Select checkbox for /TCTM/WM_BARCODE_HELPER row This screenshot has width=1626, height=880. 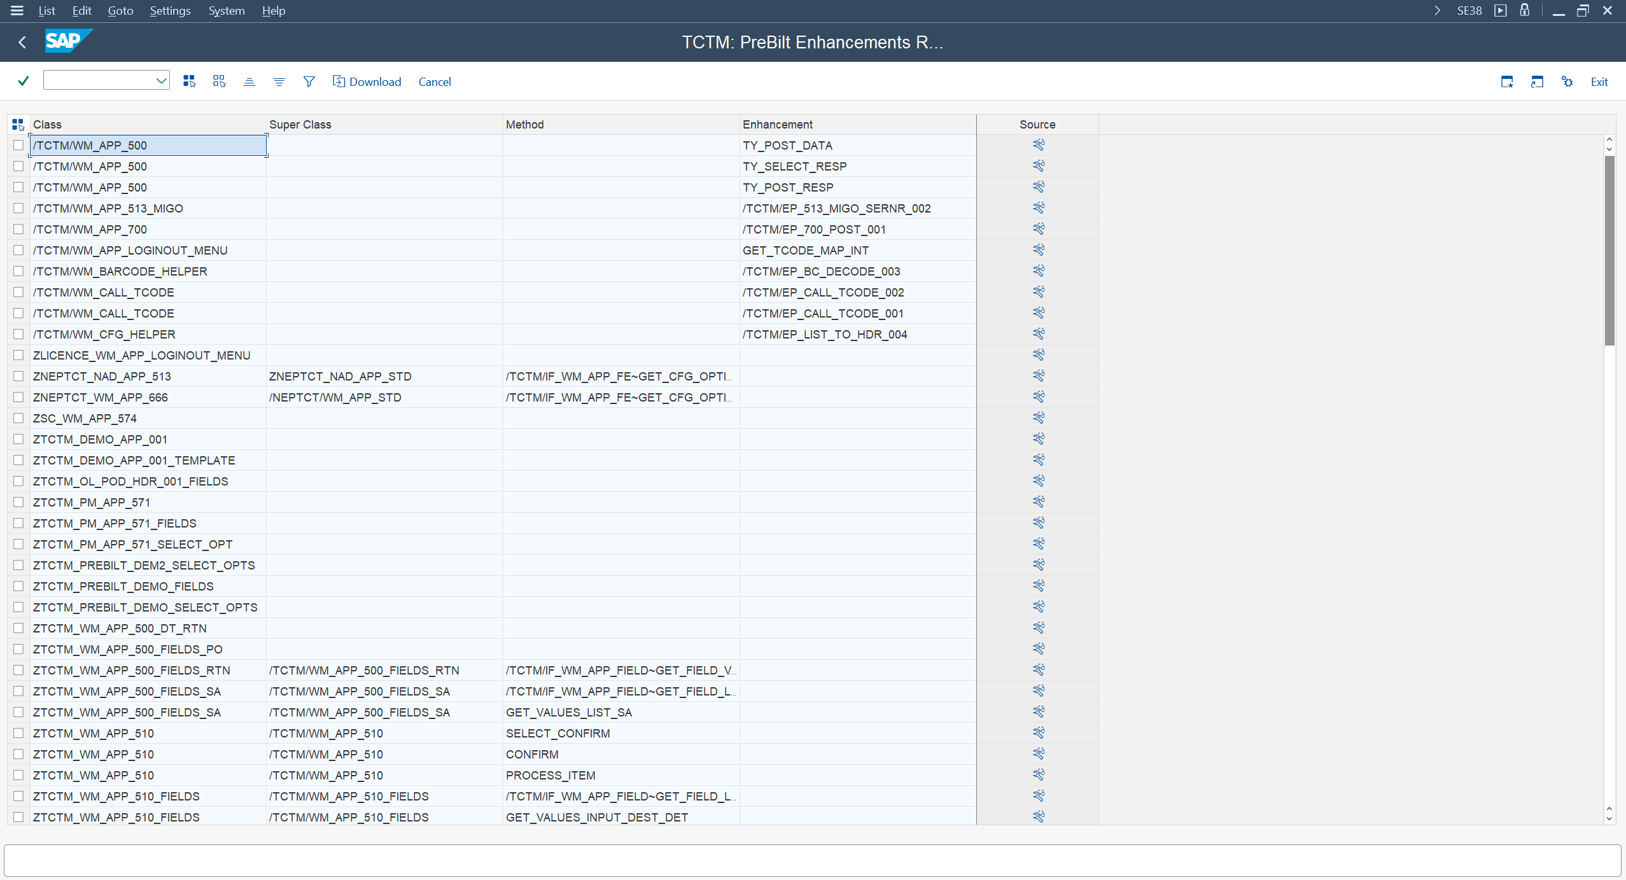coord(18,271)
